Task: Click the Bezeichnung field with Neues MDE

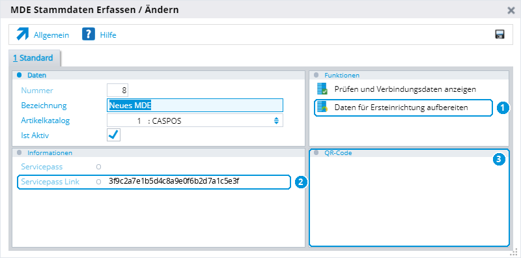Action: 195,106
